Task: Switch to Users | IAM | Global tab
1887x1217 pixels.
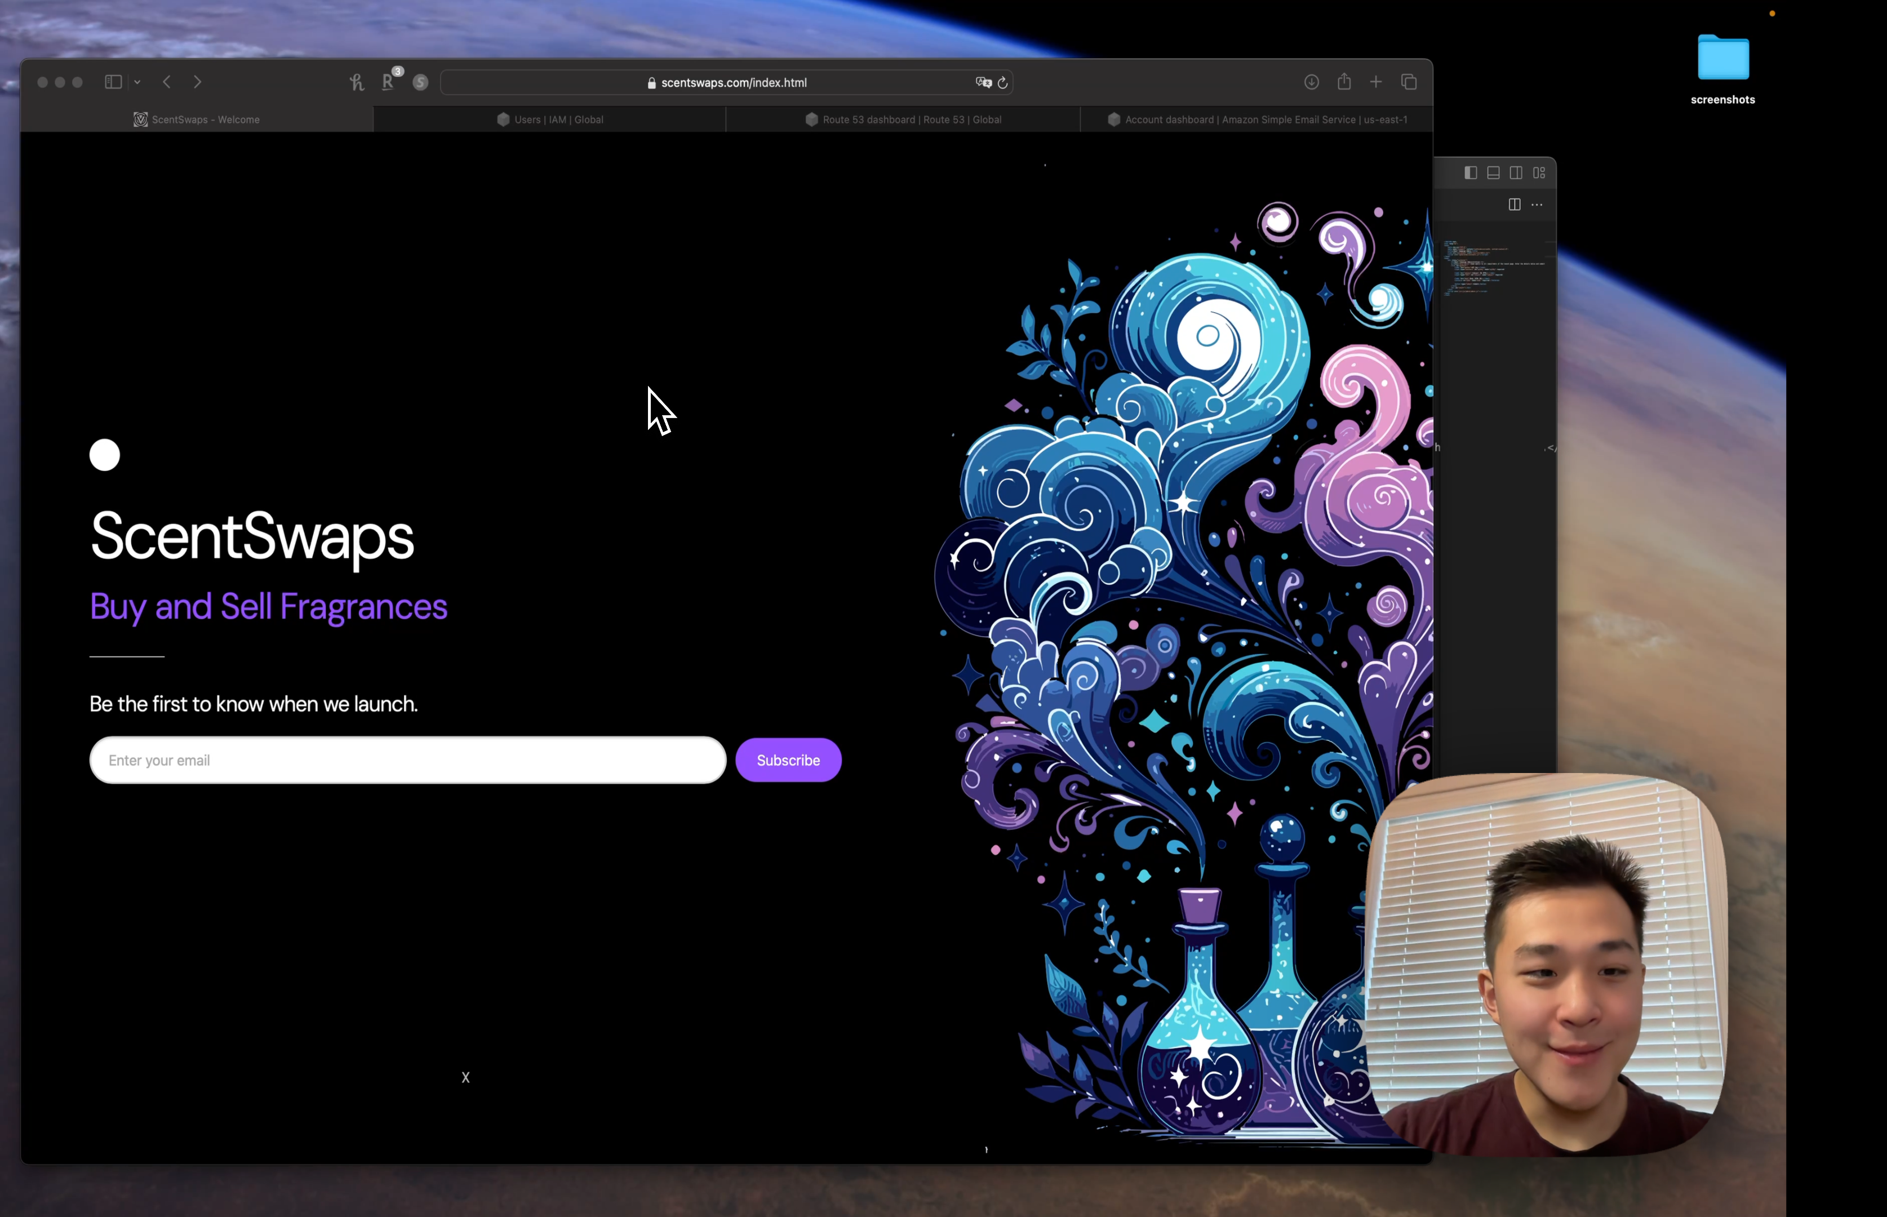Action: coord(550,119)
